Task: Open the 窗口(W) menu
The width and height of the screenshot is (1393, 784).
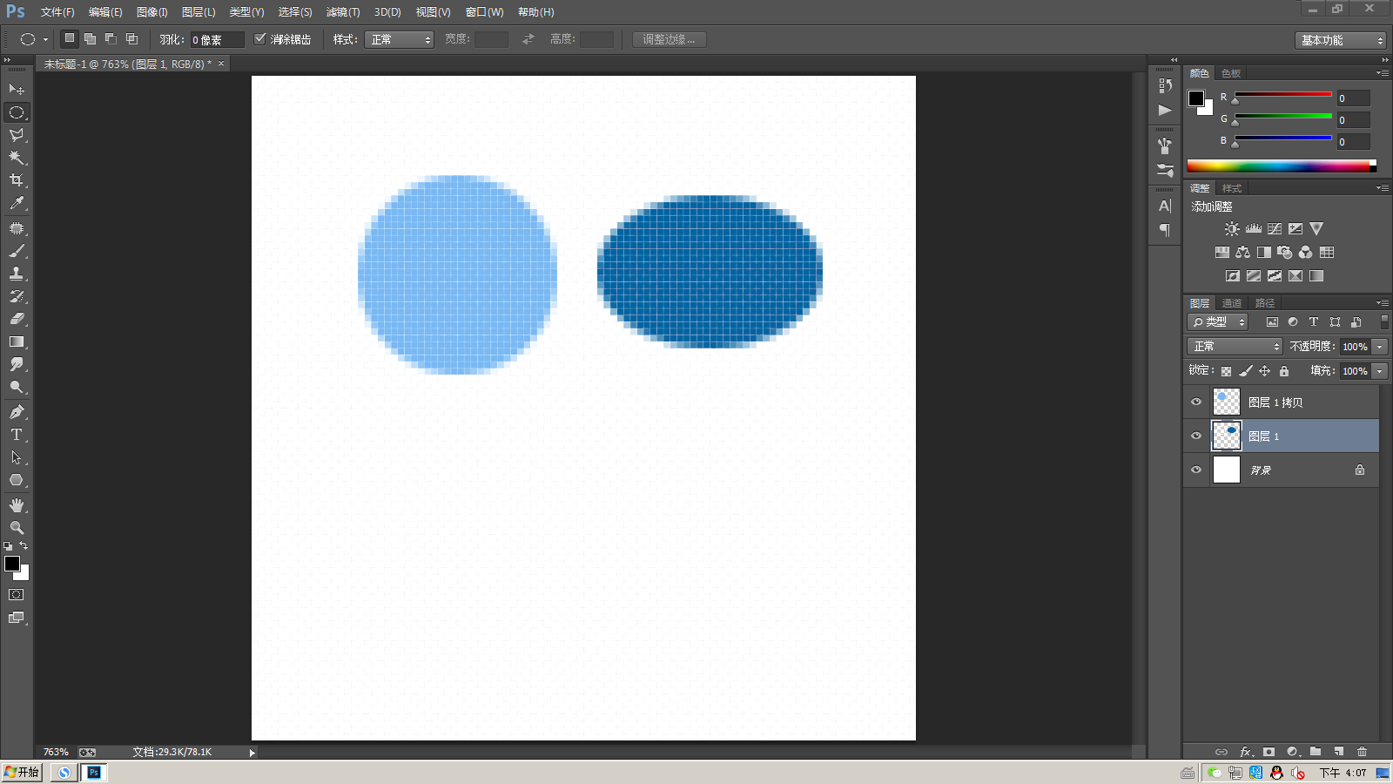Action: point(485,12)
